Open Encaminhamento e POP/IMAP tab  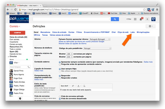[x=97, y=32]
